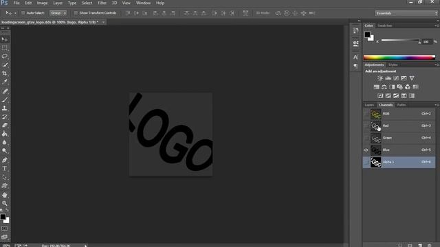Open the Filter menu
The width and height of the screenshot is (440, 247).
(102, 3)
